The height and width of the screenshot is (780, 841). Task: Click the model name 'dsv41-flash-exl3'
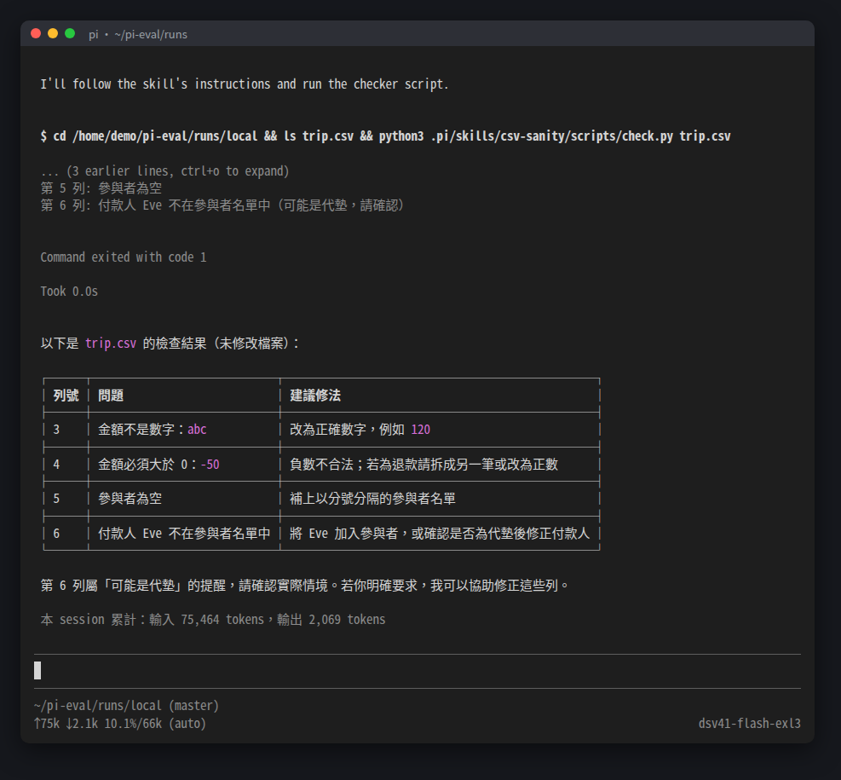click(749, 724)
